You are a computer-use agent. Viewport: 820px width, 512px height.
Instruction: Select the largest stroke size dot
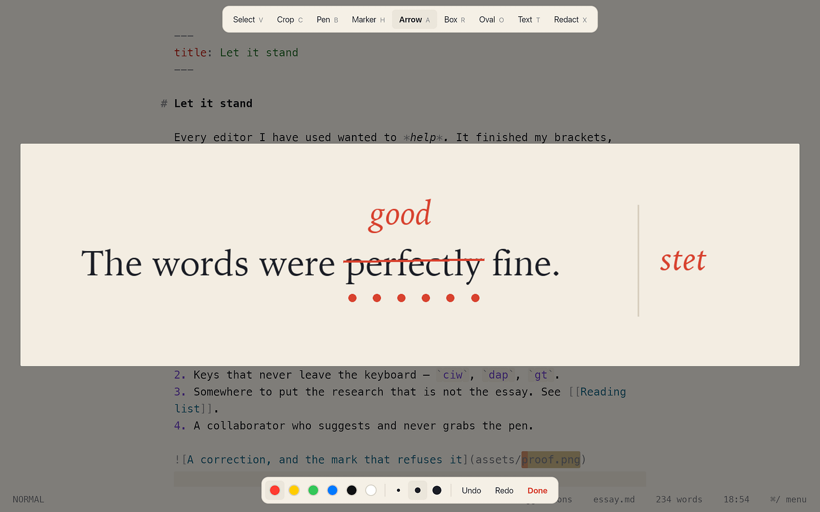pyautogui.click(x=436, y=491)
